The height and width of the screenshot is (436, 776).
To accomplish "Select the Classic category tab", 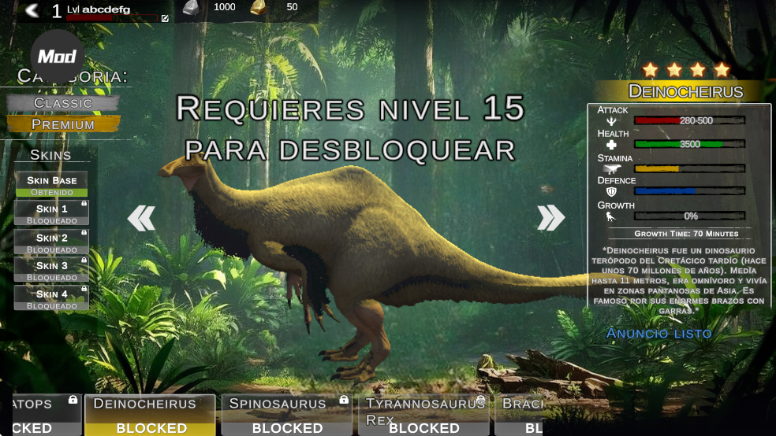I will 63,103.
